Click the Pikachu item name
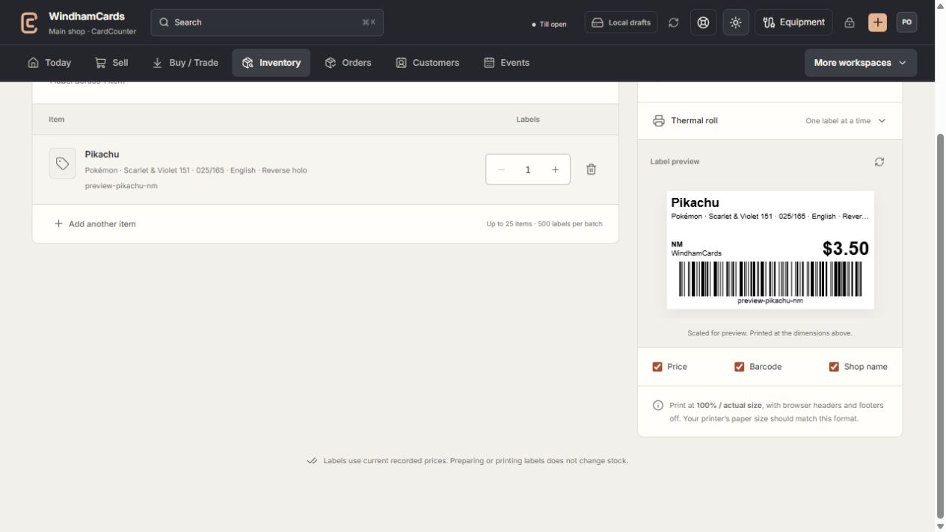This screenshot has width=946, height=532. click(102, 155)
